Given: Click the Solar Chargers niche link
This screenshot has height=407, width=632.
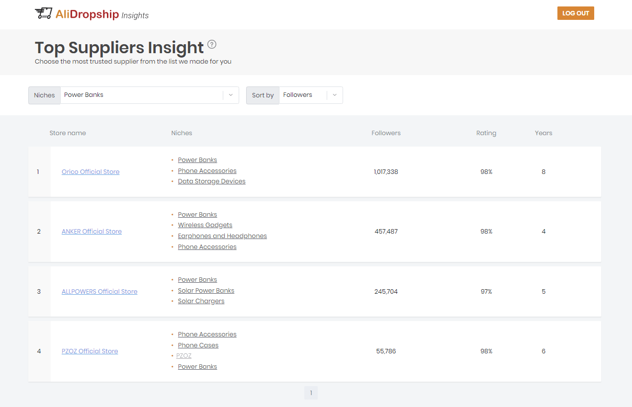Looking at the screenshot, I should (x=201, y=301).
